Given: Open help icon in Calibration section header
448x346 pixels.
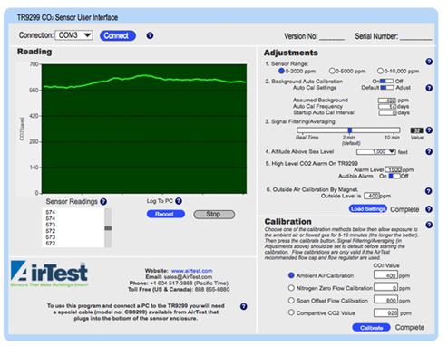Looking at the screenshot, I should 429,225.
